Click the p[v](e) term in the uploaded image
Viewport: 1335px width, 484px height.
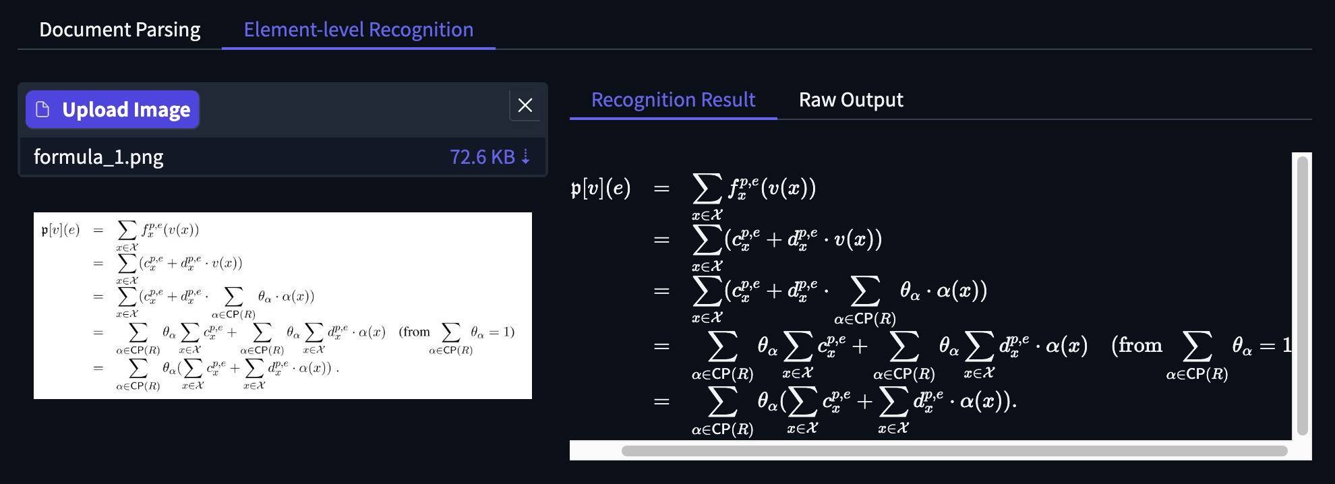point(61,230)
